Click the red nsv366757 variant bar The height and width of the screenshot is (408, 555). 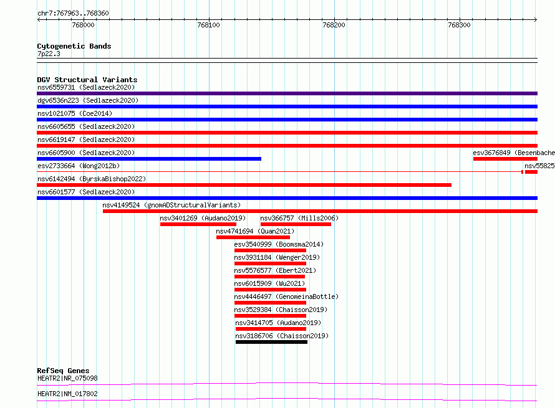click(296, 224)
